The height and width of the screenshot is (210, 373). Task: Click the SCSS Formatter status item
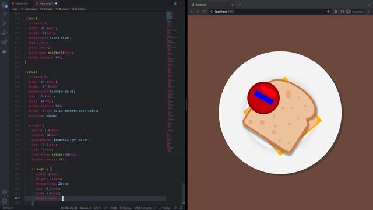pos(145,208)
